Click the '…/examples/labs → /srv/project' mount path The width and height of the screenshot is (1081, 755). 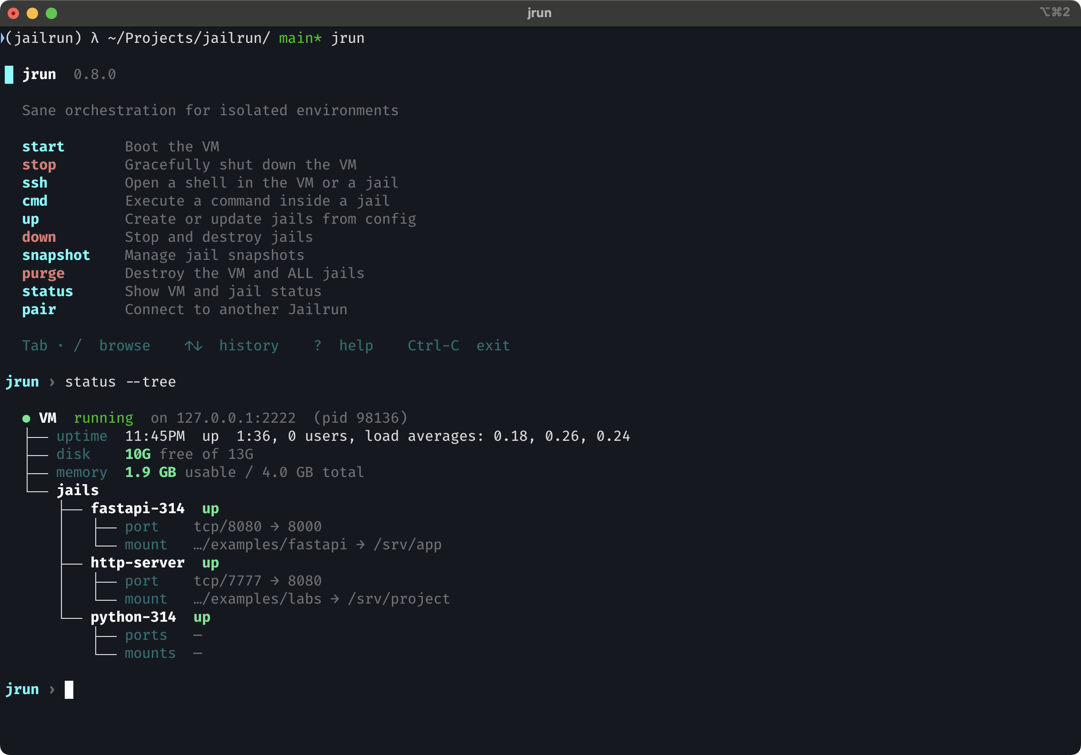click(x=322, y=599)
